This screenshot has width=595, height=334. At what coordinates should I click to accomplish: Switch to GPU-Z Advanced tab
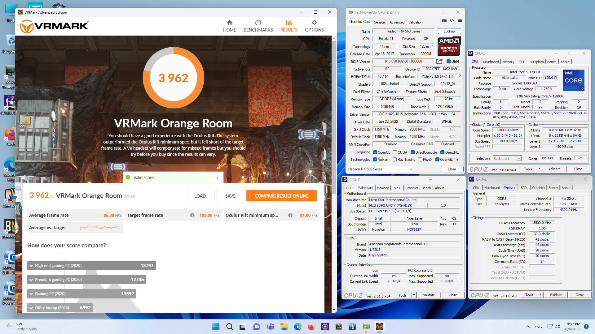point(397,22)
